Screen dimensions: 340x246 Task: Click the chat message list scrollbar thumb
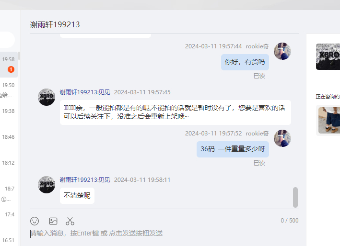[295, 197]
